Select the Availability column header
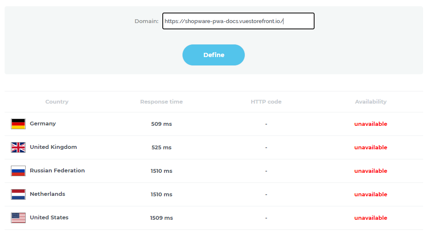Viewport: 434px width, 242px height. [370, 101]
